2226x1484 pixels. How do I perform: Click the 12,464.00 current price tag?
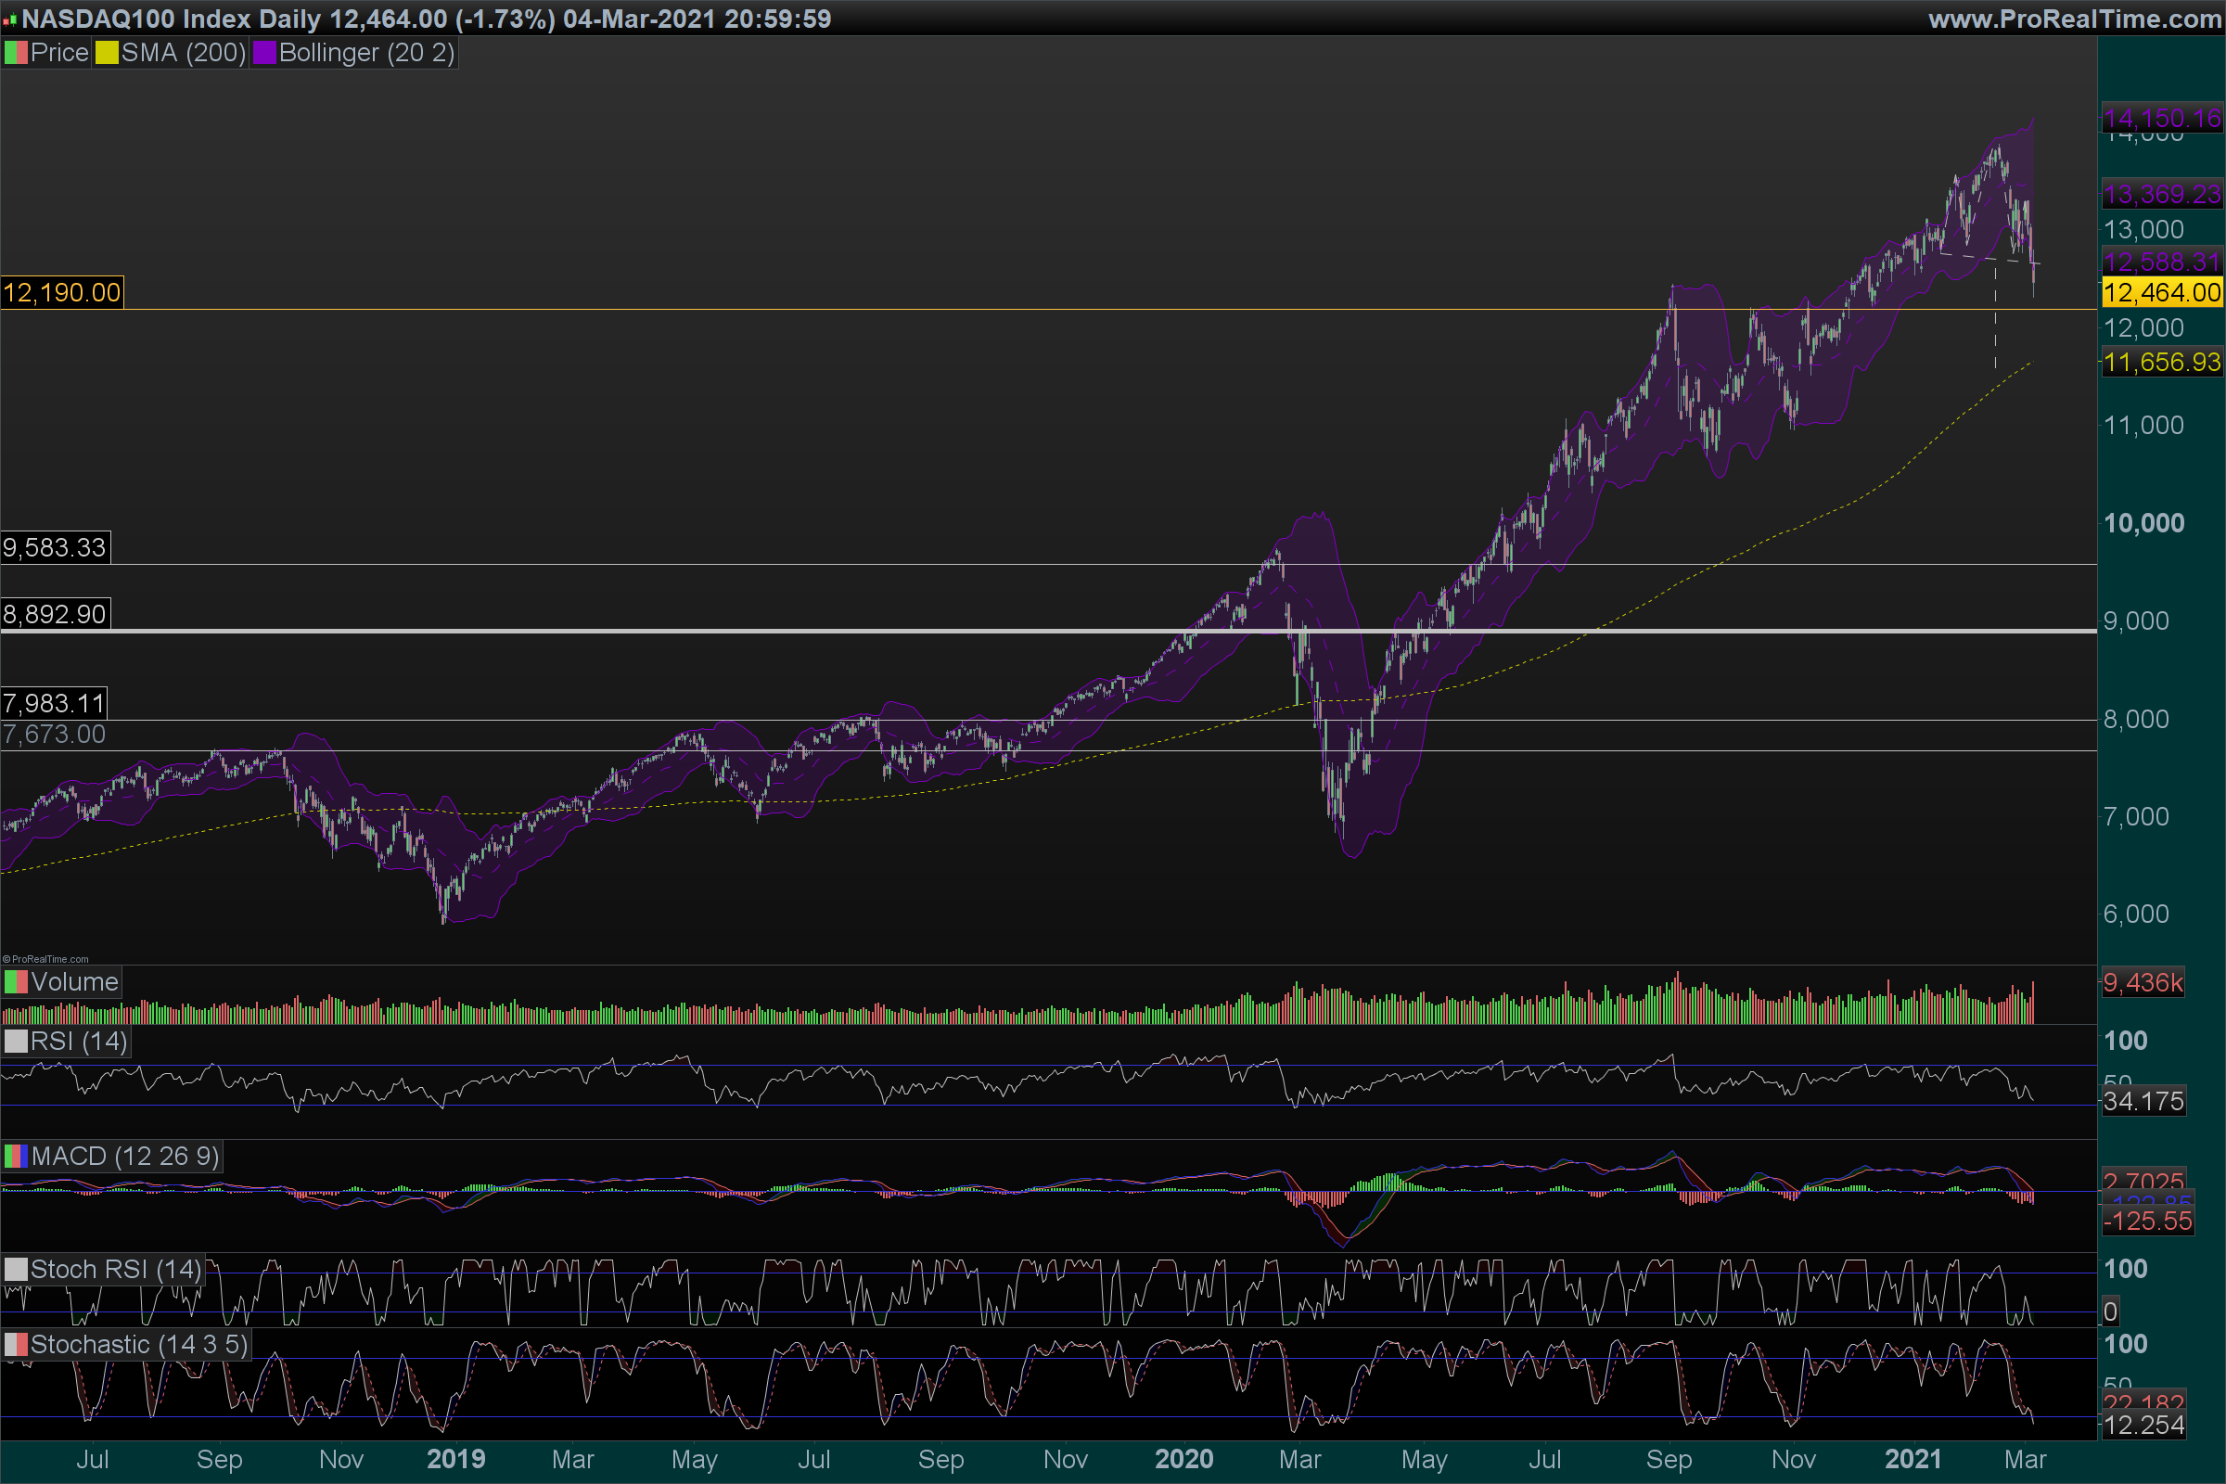[2162, 292]
